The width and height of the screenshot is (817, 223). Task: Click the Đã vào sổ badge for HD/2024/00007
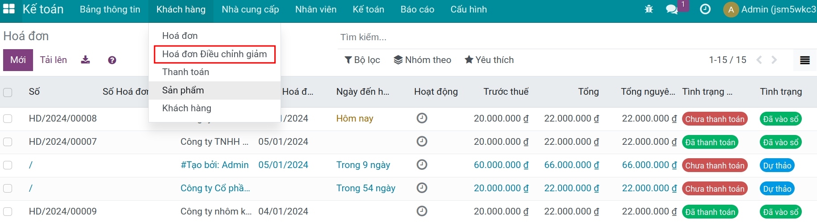781,142
